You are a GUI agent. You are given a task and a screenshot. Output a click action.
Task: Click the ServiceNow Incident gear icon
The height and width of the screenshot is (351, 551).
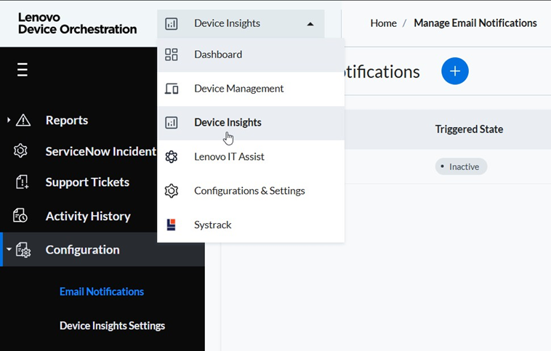tap(21, 151)
